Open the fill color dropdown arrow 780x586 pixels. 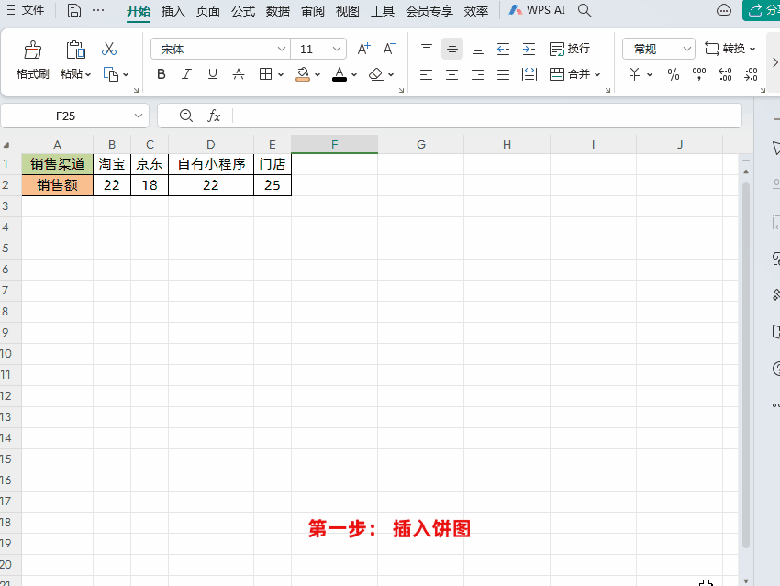pos(318,74)
